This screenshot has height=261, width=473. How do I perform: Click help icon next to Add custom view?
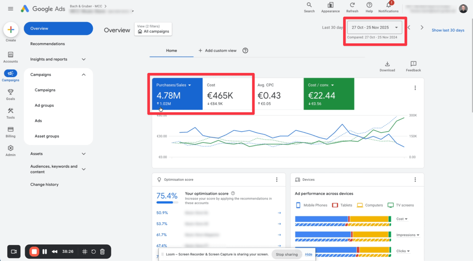point(245,51)
